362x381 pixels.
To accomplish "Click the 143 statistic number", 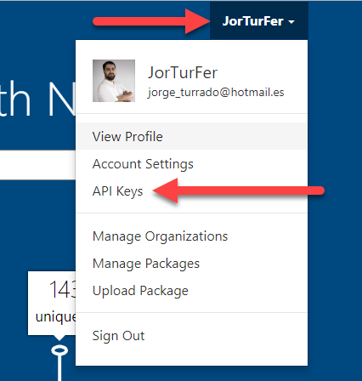I will (x=63, y=289).
